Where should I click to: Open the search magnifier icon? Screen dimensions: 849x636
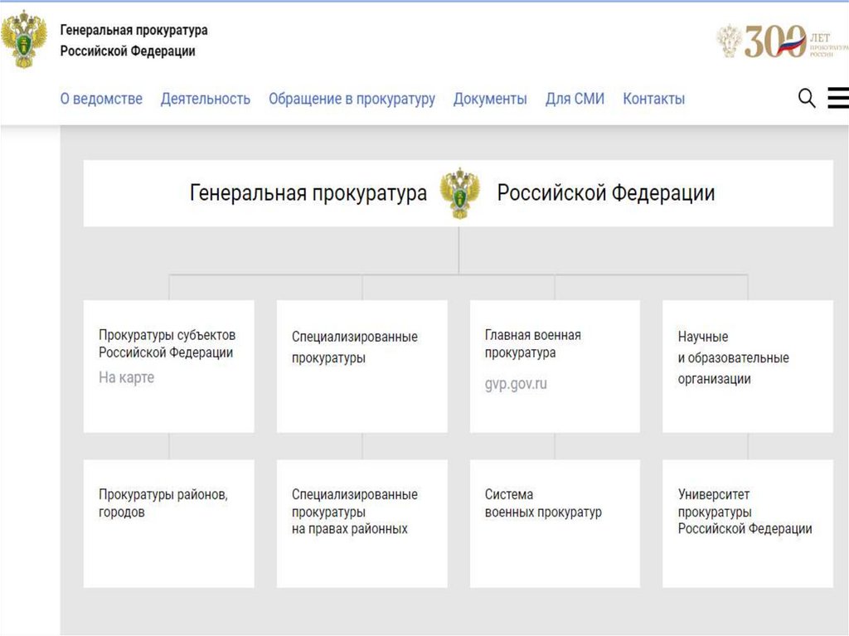pos(807,98)
